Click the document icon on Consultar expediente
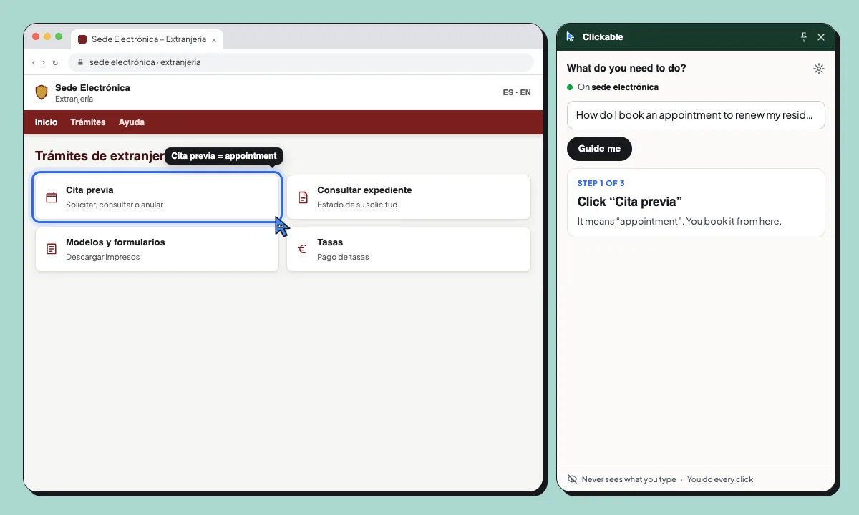This screenshot has width=859, height=515. [303, 197]
